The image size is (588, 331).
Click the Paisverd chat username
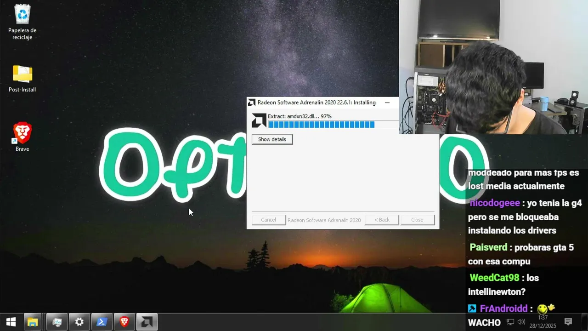(x=488, y=247)
